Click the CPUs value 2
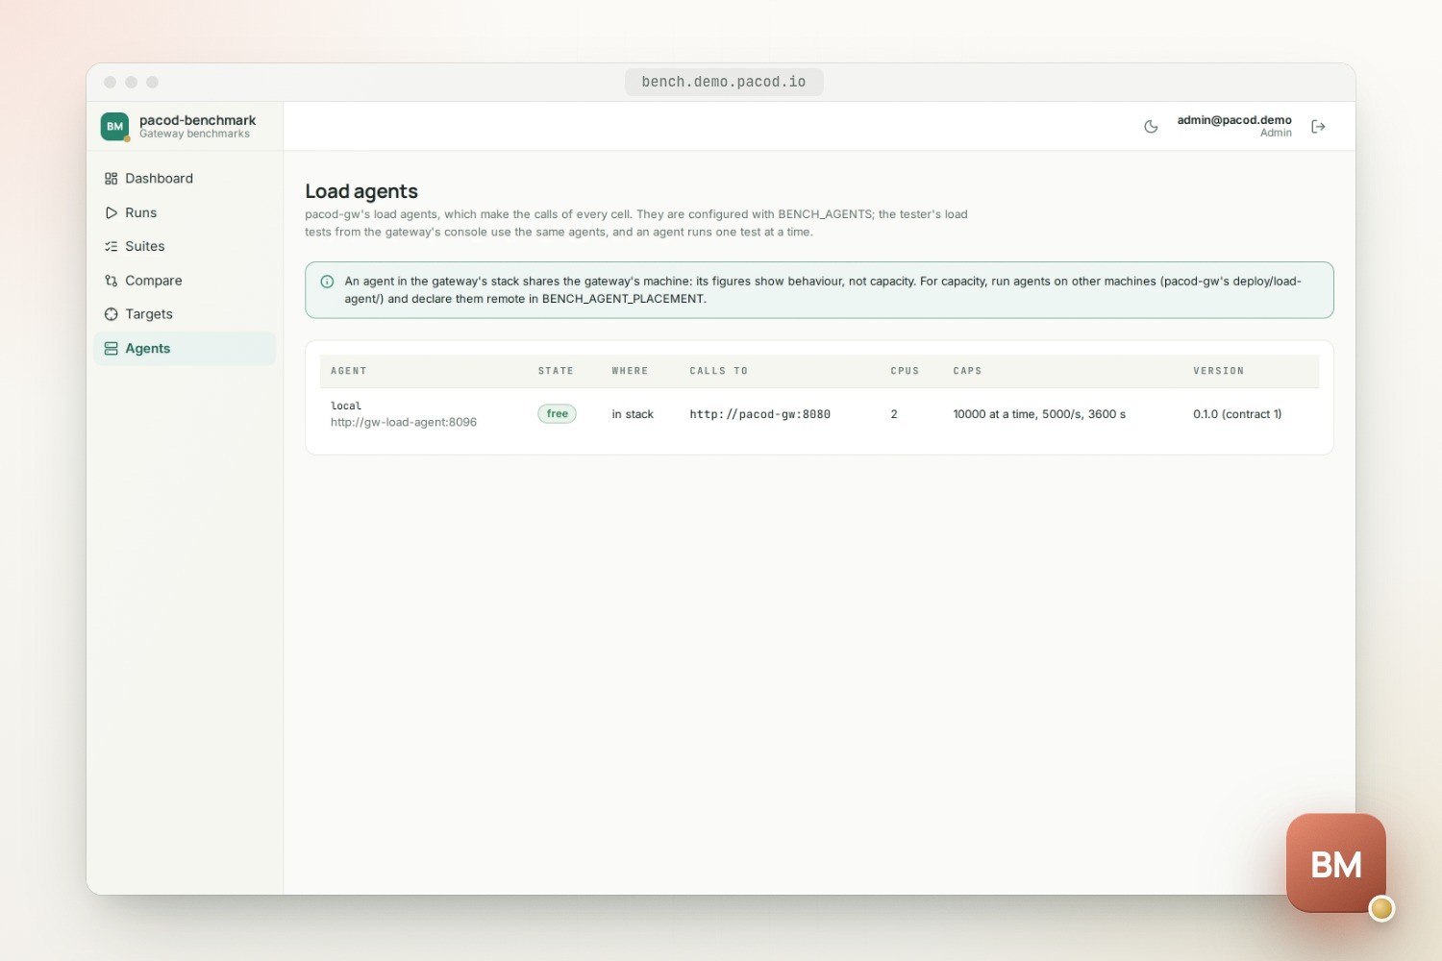The width and height of the screenshot is (1442, 961). pyautogui.click(x=894, y=414)
